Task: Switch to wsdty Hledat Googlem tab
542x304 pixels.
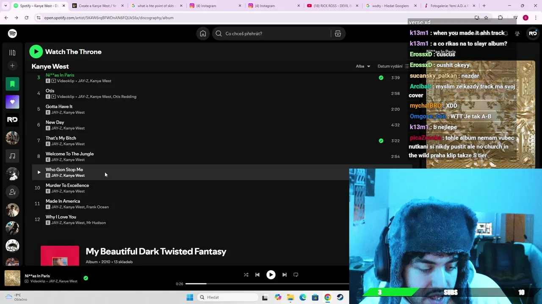Action: tap(390, 6)
